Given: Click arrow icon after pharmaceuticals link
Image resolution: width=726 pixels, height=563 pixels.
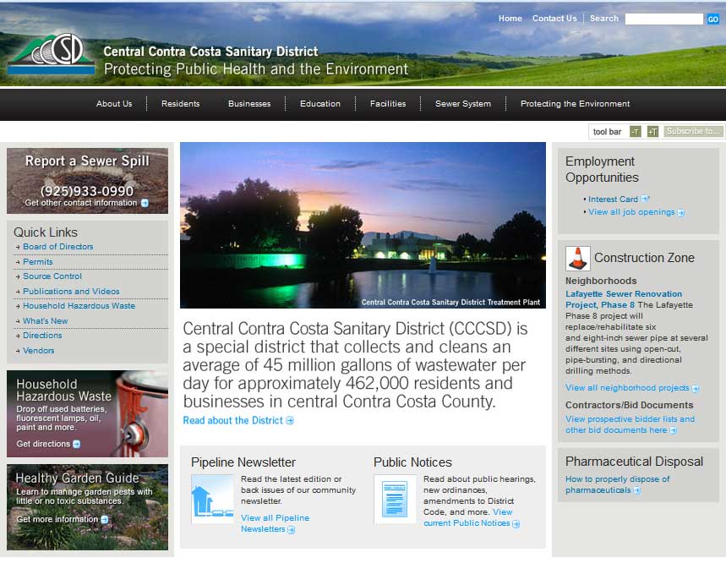Looking at the screenshot, I should (637, 490).
